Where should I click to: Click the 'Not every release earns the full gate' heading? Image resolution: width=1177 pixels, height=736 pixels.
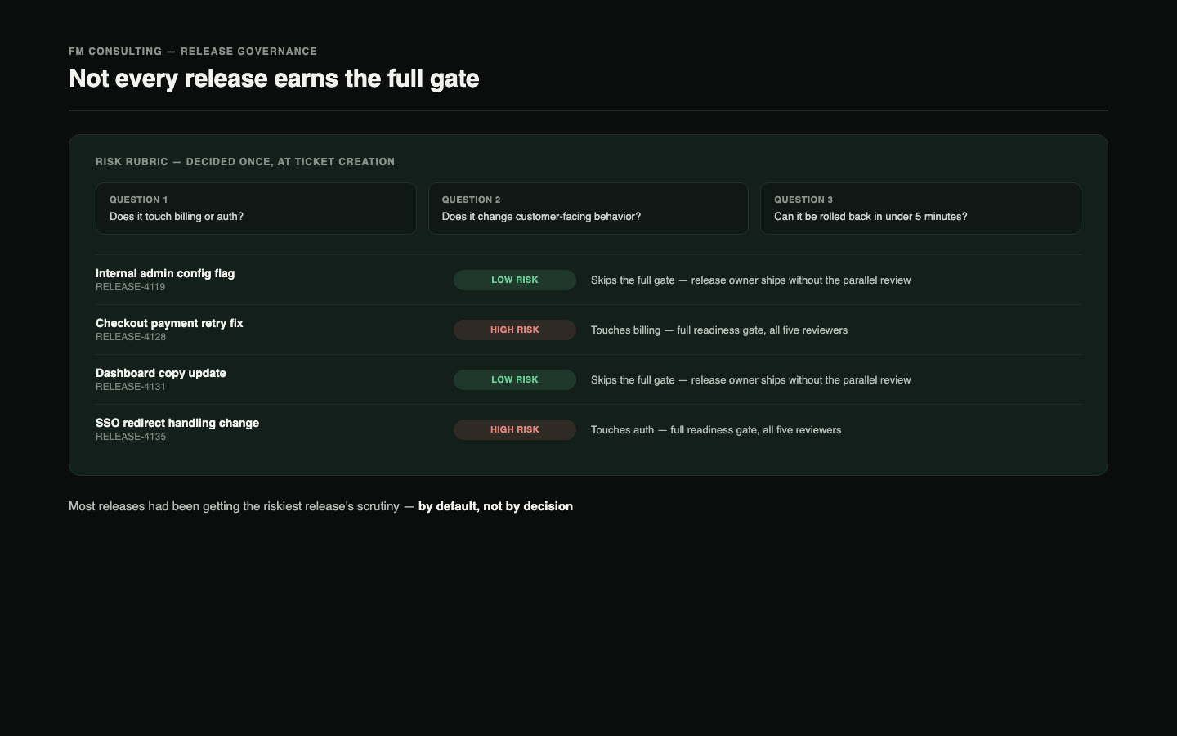(x=274, y=79)
